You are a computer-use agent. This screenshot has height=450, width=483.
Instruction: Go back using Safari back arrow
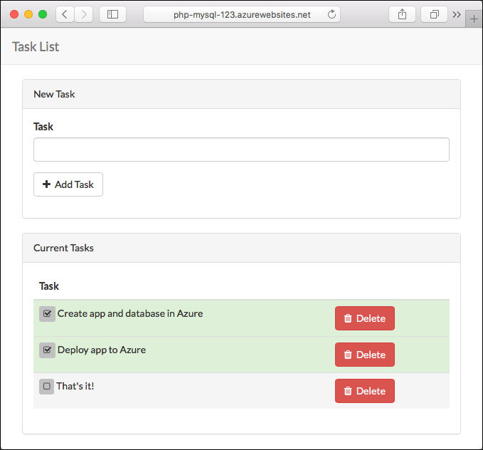click(65, 14)
